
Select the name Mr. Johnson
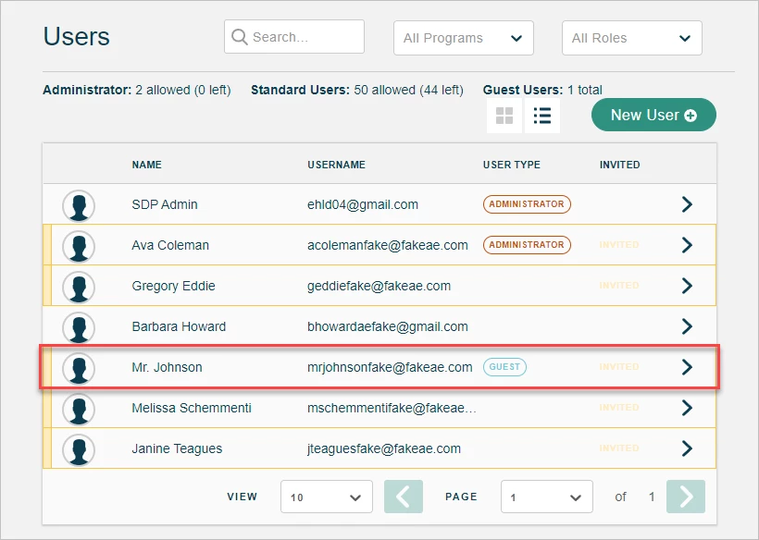(167, 367)
